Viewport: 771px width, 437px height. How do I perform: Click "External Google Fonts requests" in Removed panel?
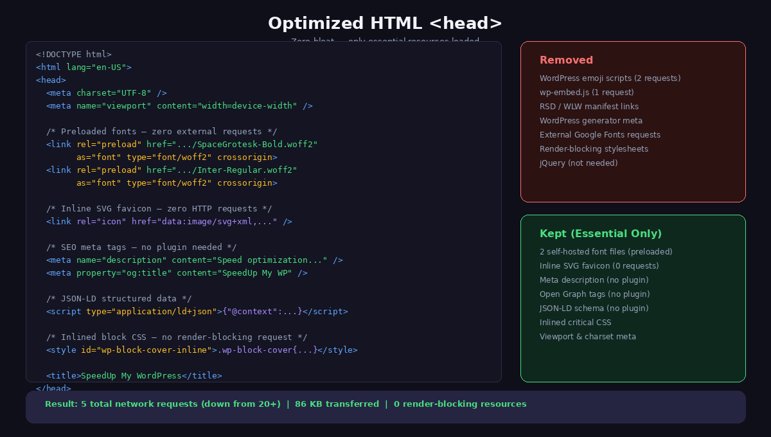point(600,134)
